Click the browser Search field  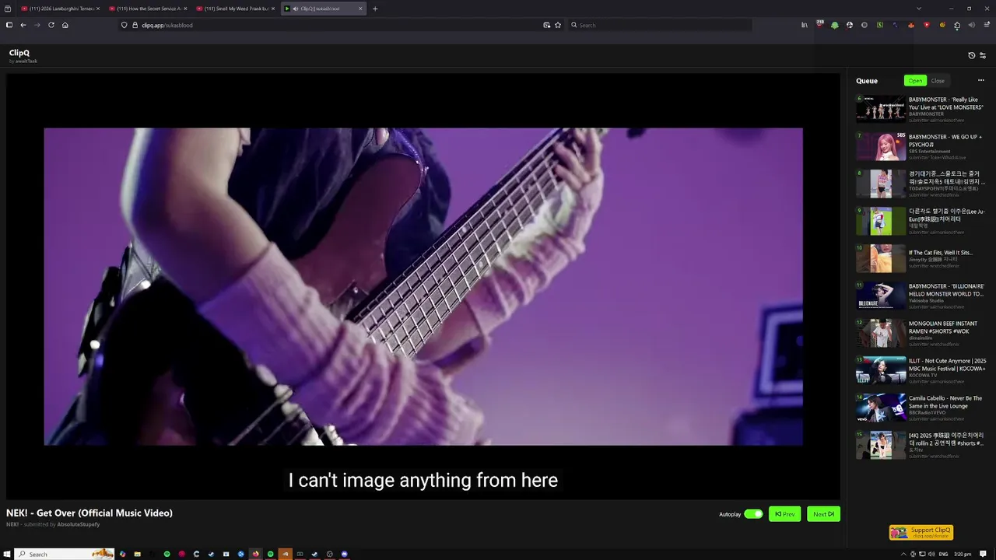click(x=660, y=25)
